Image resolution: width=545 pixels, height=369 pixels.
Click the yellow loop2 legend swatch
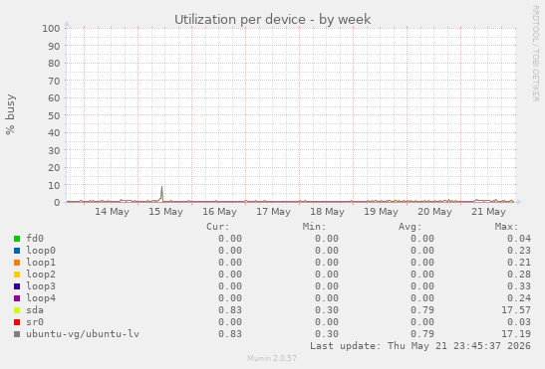tap(17, 275)
